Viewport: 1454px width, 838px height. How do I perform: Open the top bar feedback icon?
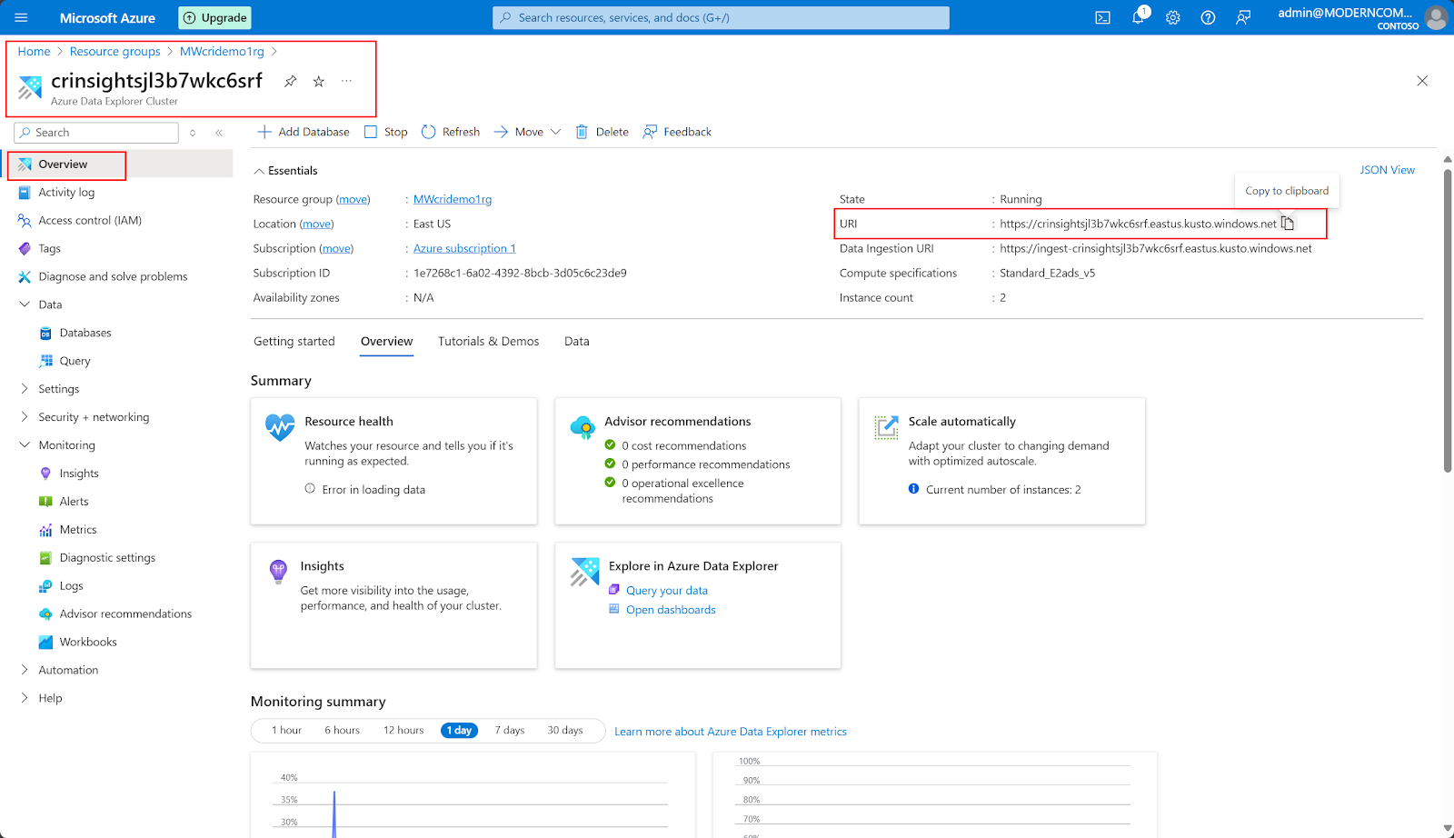tap(1243, 17)
